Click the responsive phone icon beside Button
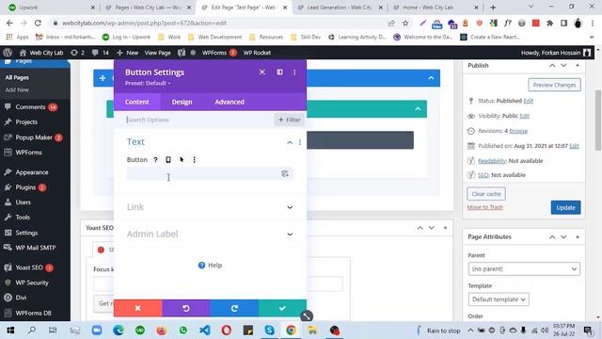The image size is (602, 339). (168, 160)
